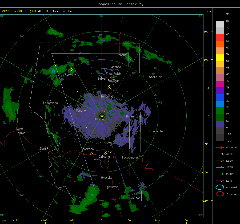This screenshot has width=240, height=224.
Task: Click the Olds town label
Action: (102, 111)
